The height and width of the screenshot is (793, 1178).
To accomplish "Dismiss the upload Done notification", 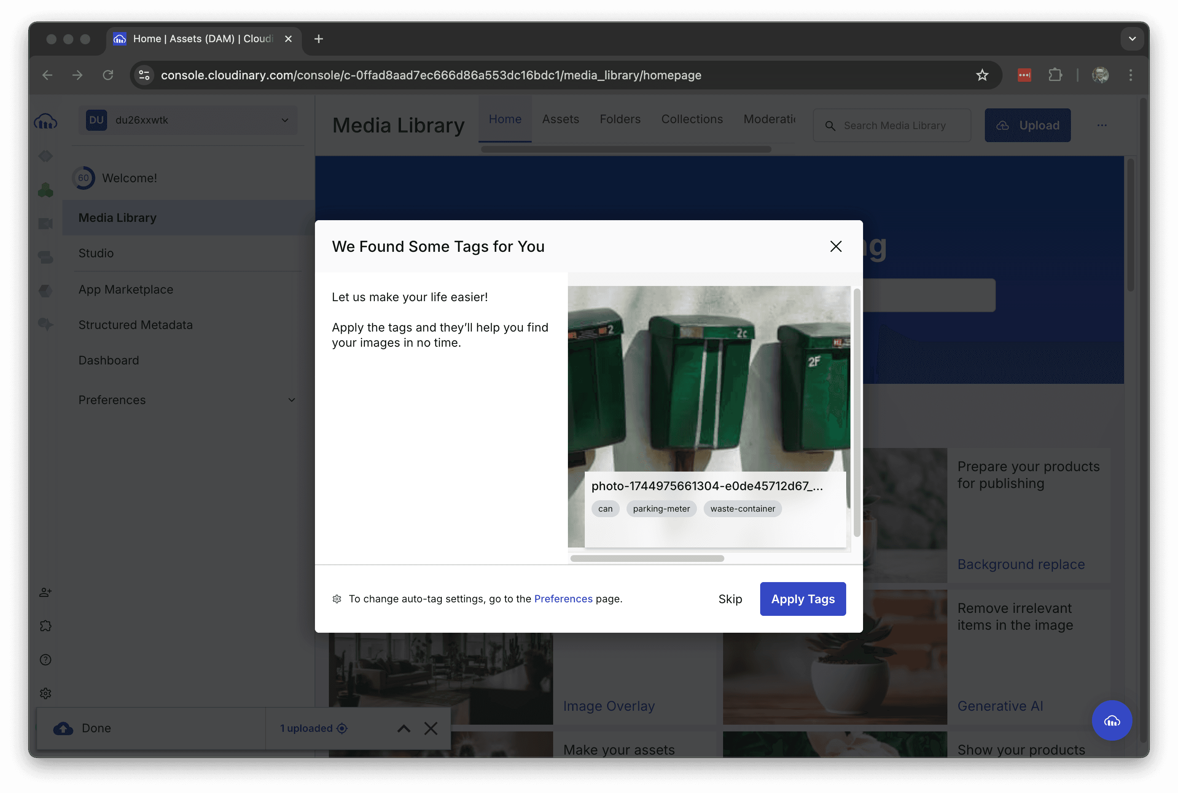I will coord(430,728).
